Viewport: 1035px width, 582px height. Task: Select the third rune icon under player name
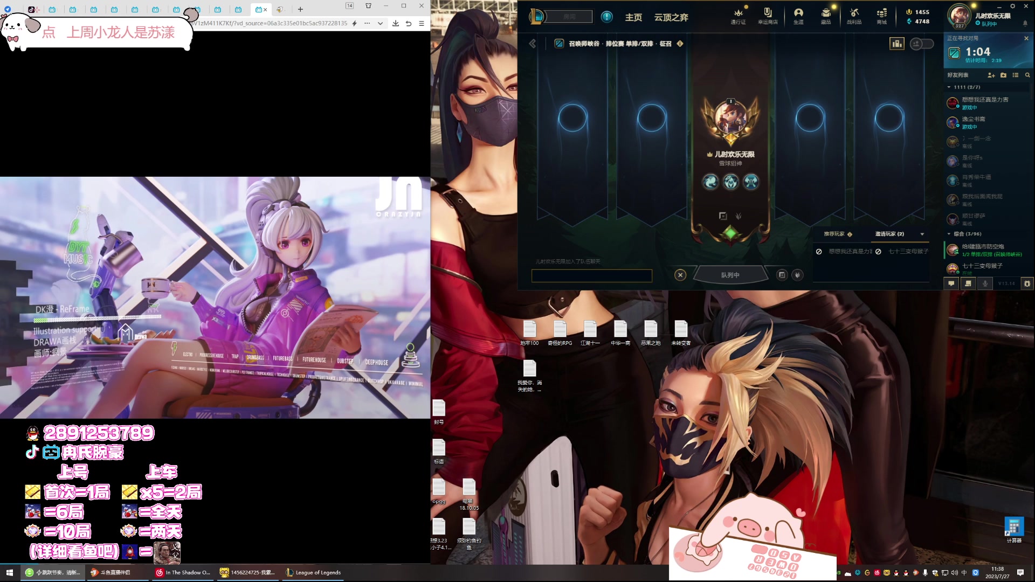[751, 182]
